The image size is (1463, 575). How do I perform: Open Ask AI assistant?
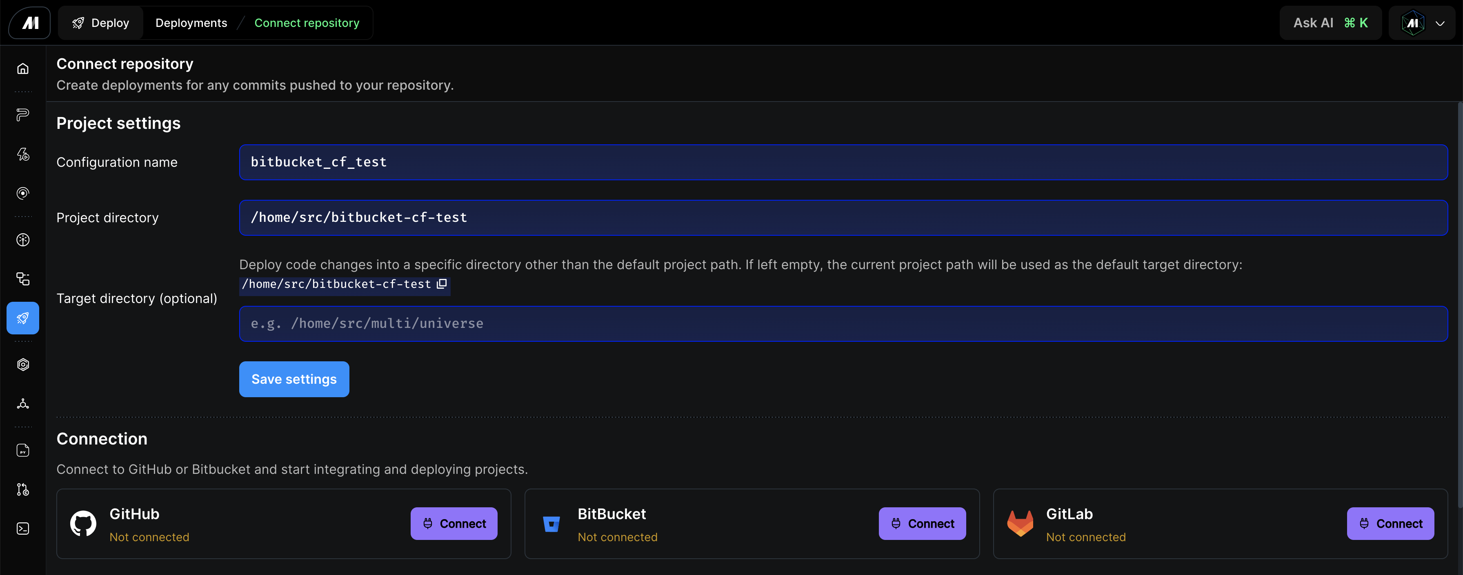[x=1330, y=23]
